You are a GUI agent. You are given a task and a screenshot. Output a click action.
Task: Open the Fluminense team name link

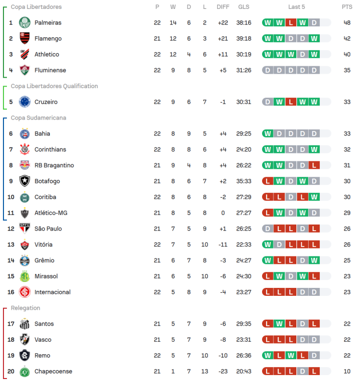[x=50, y=70]
